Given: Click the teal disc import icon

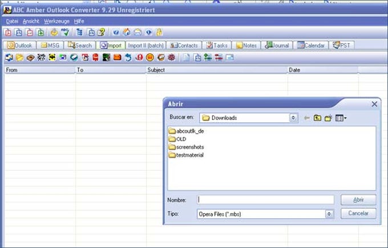Looking at the screenshot, I should click(x=74, y=57).
